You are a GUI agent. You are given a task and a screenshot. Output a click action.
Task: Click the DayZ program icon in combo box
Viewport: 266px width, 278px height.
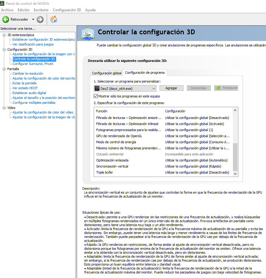point(97,88)
